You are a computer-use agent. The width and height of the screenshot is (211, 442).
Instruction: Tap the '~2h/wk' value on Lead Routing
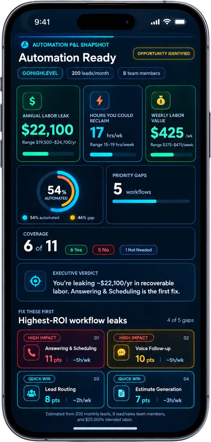[x=82, y=400]
